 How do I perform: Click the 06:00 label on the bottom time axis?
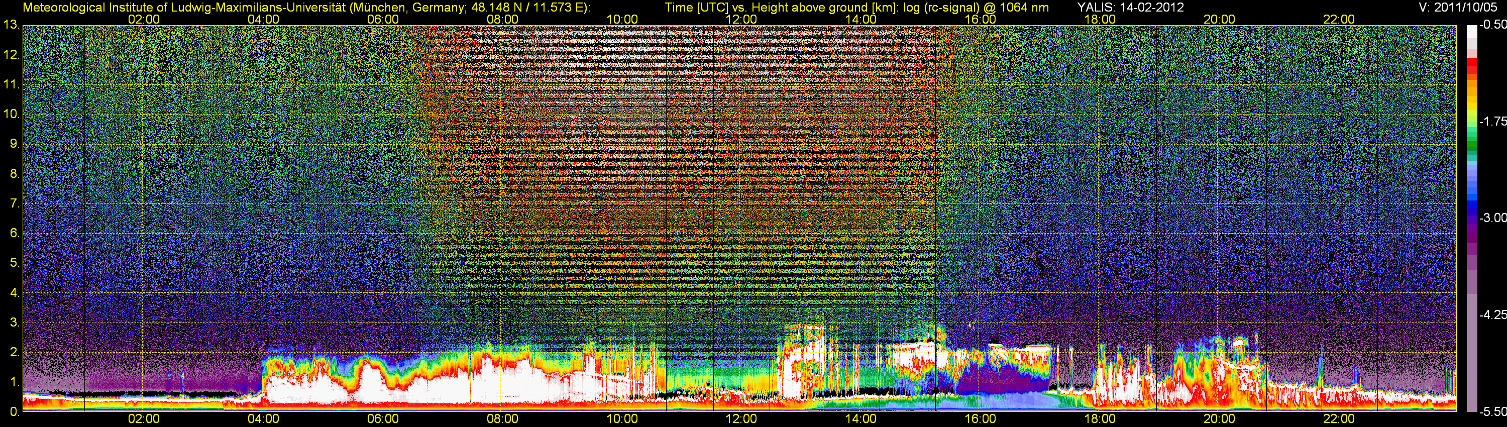coord(383,419)
